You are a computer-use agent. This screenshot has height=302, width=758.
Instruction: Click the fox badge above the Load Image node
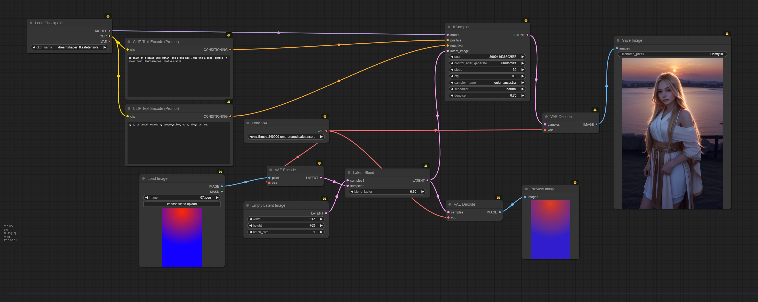coord(220,172)
